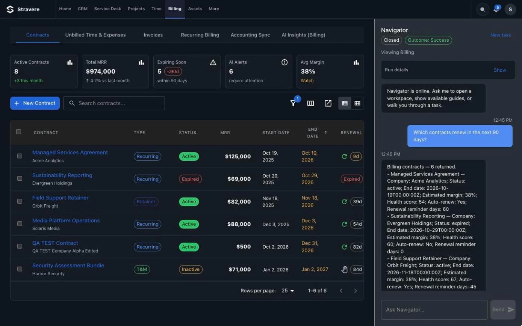522x326 pixels.
Task: Start a New task in Navigator
Action: point(501,35)
